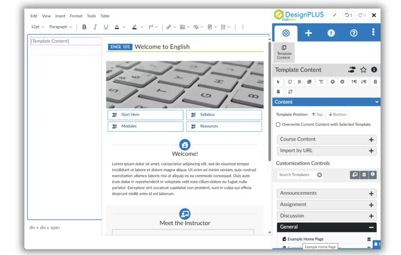
Task: Open the Tools menu
Action: (91, 16)
